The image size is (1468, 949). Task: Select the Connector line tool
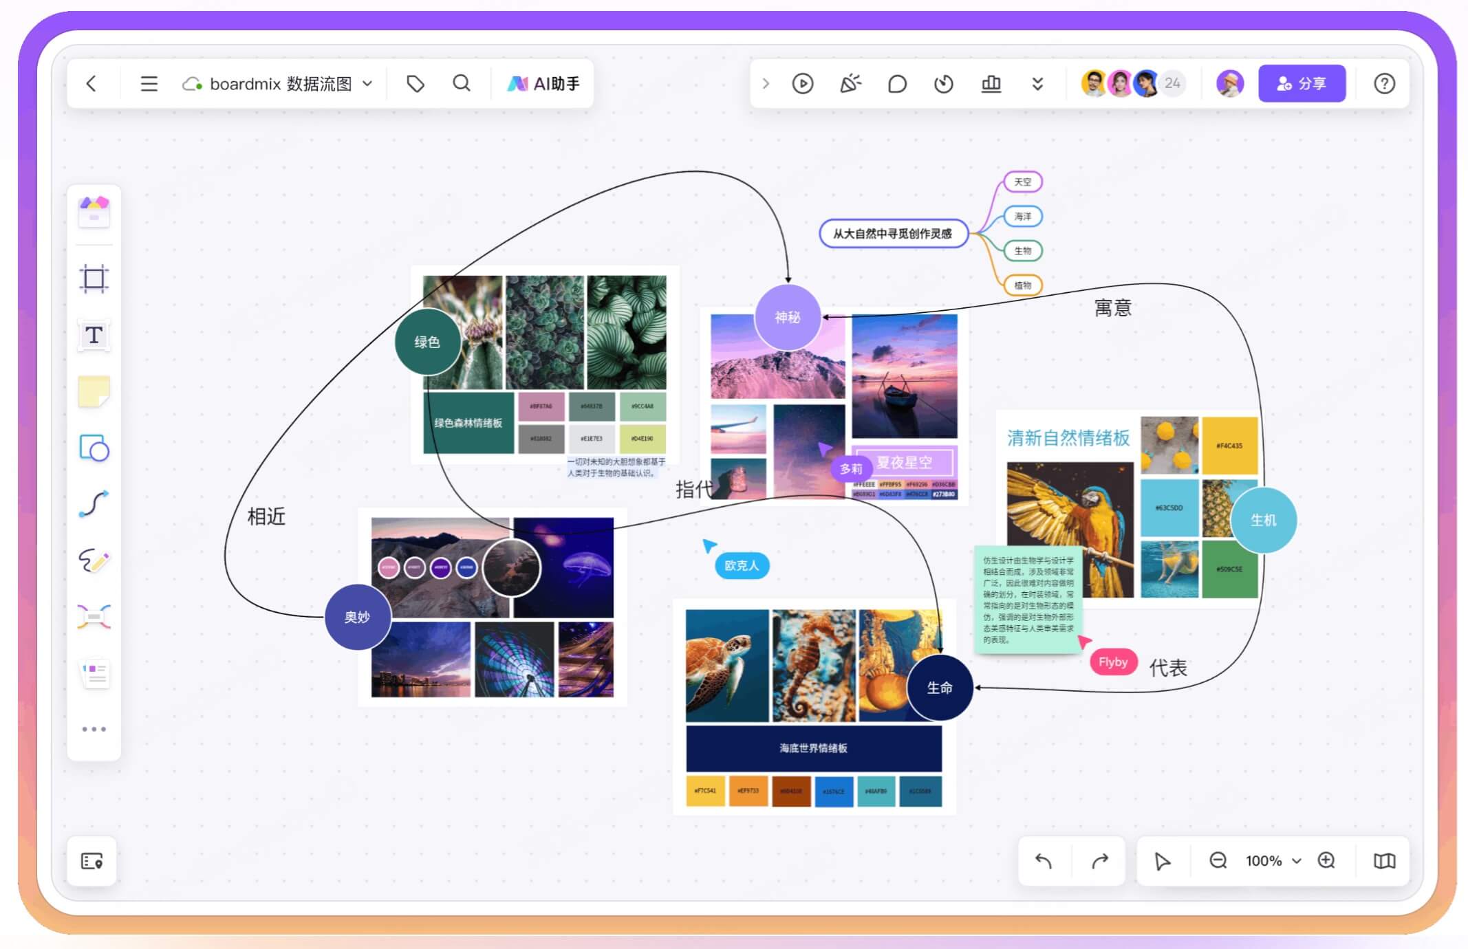coord(94,504)
